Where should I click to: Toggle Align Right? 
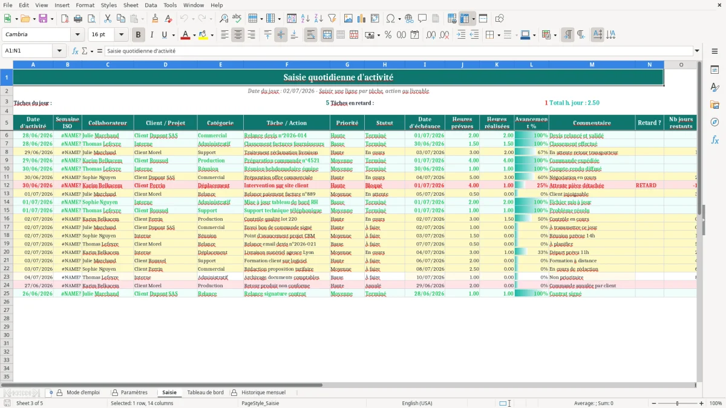tap(251, 35)
